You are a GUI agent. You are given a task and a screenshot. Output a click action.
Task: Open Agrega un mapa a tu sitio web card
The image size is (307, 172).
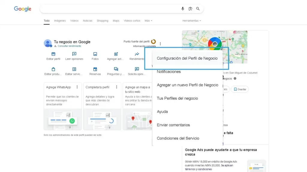click(x=137, y=106)
